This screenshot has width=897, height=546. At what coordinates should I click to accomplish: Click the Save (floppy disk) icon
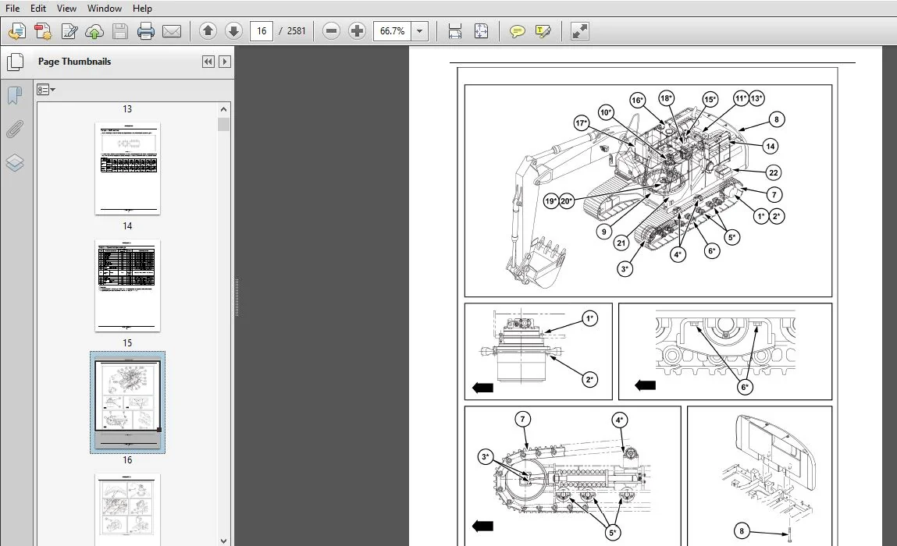120,31
